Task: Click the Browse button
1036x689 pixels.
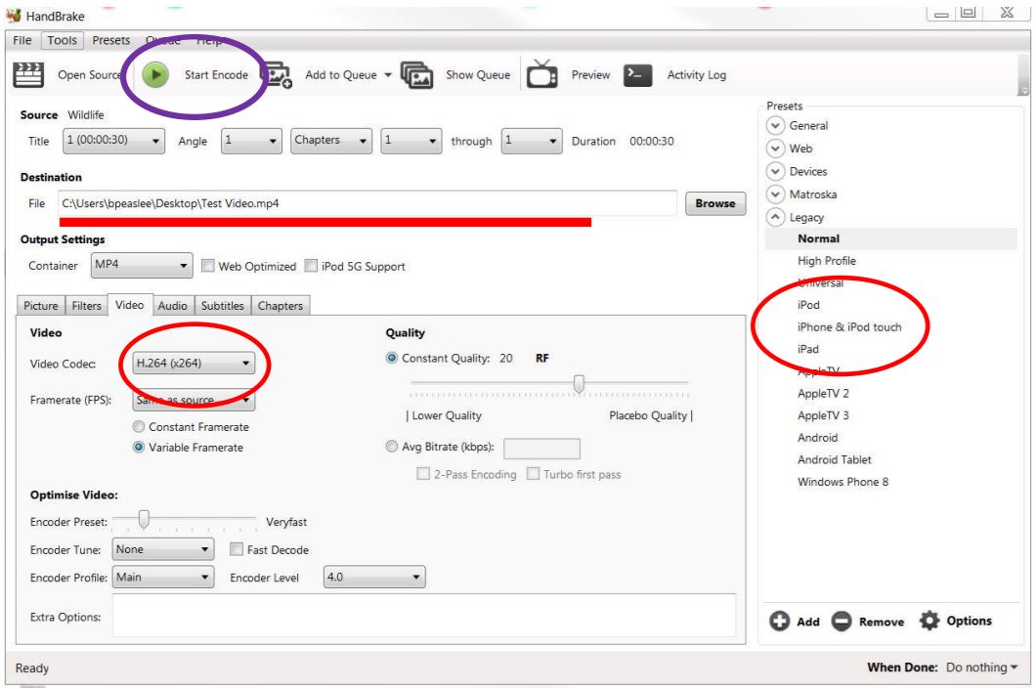Action: click(x=715, y=203)
